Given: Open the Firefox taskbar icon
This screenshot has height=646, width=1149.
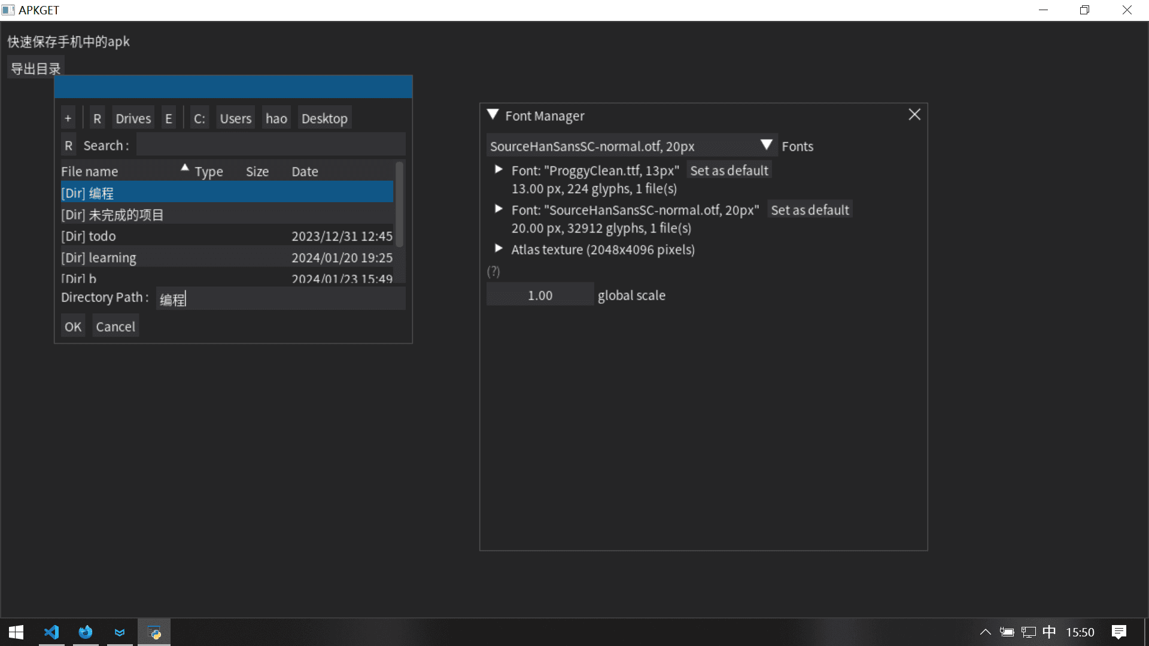Looking at the screenshot, I should point(86,632).
